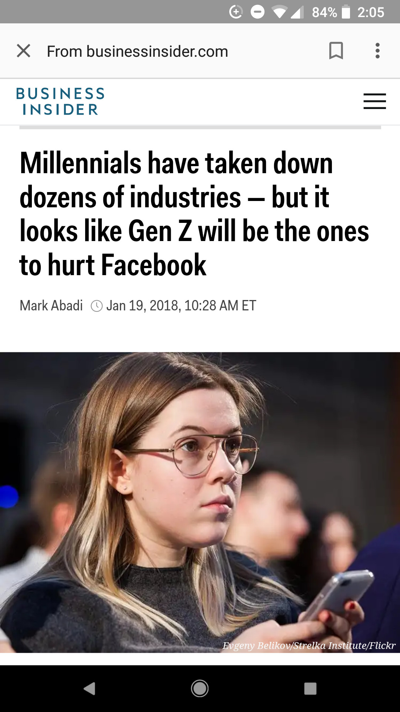Open the article's main photo
Screen dimensions: 400x712
point(200,501)
